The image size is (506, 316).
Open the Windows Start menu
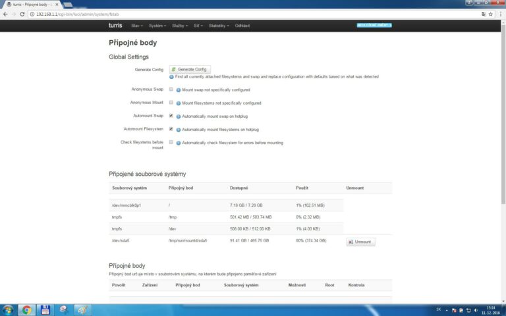click(x=8, y=310)
